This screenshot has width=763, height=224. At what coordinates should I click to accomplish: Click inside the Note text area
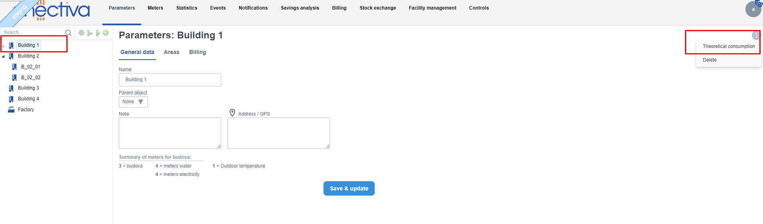(x=170, y=133)
